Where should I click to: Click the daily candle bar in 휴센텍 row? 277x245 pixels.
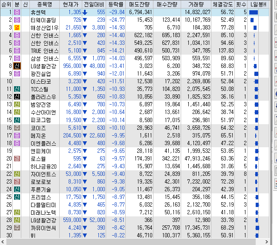pyautogui.click(x=254, y=12)
